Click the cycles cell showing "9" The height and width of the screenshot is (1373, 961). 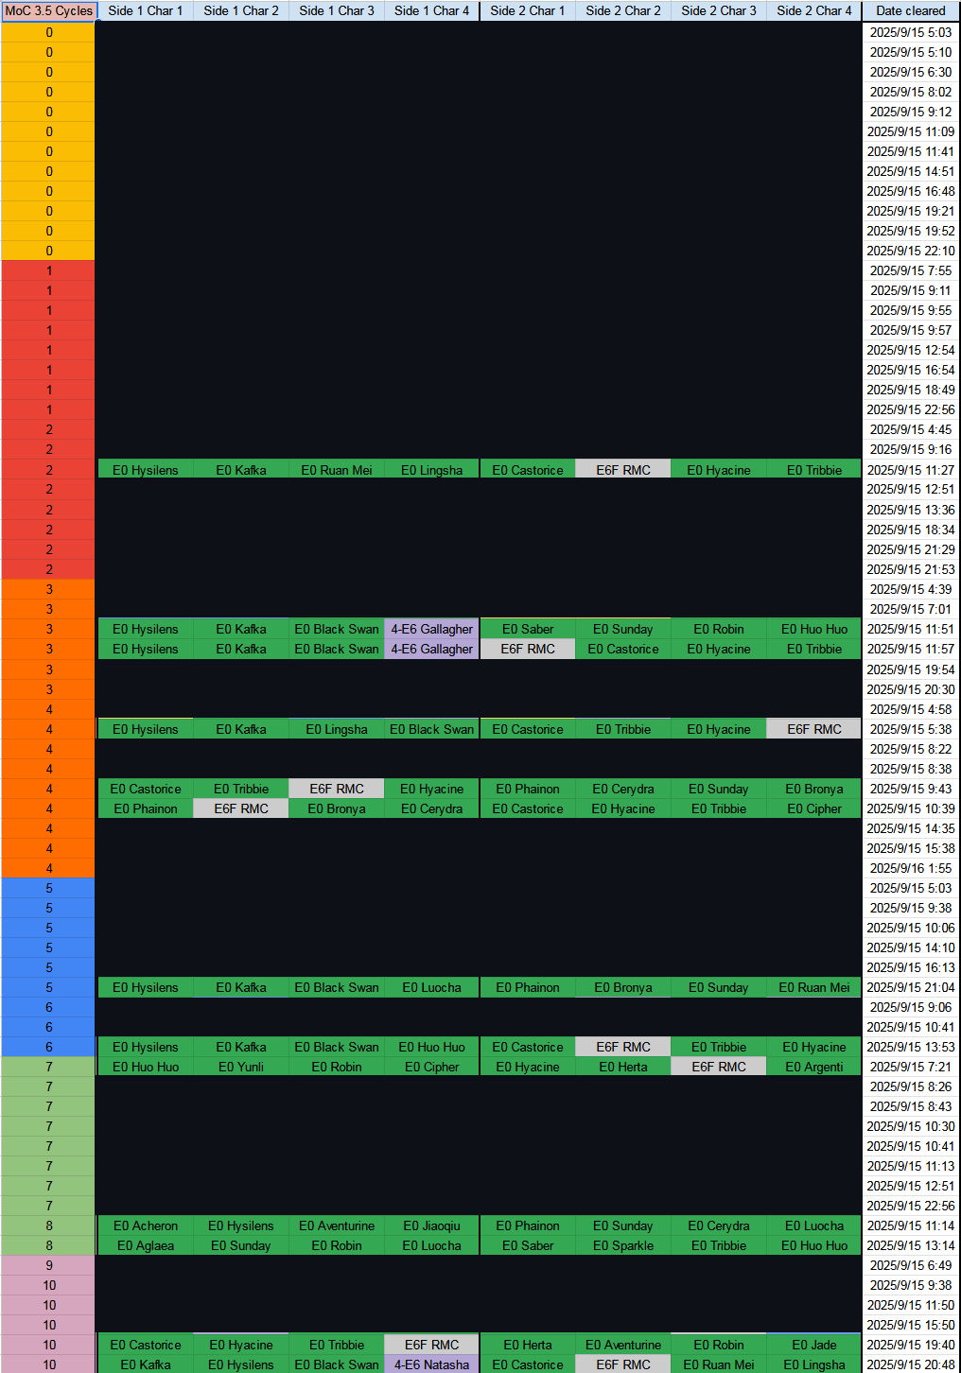(x=49, y=1265)
